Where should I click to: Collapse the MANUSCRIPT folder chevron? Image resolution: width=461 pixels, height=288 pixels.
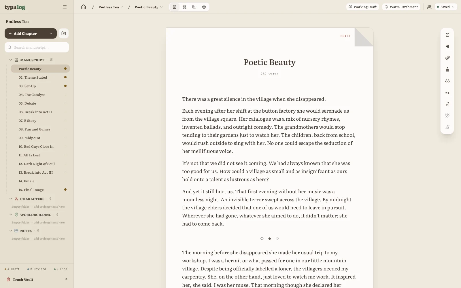pyautogui.click(x=11, y=60)
